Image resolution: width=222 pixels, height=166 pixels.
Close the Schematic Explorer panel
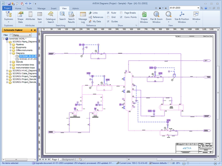point(35,30)
